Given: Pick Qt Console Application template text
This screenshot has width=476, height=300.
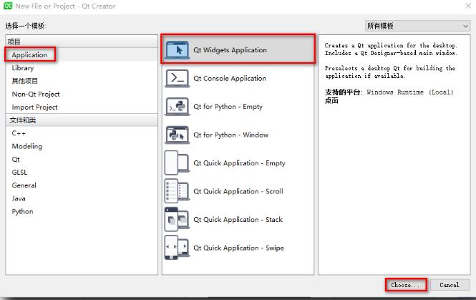Looking at the screenshot, I should [230, 78].
